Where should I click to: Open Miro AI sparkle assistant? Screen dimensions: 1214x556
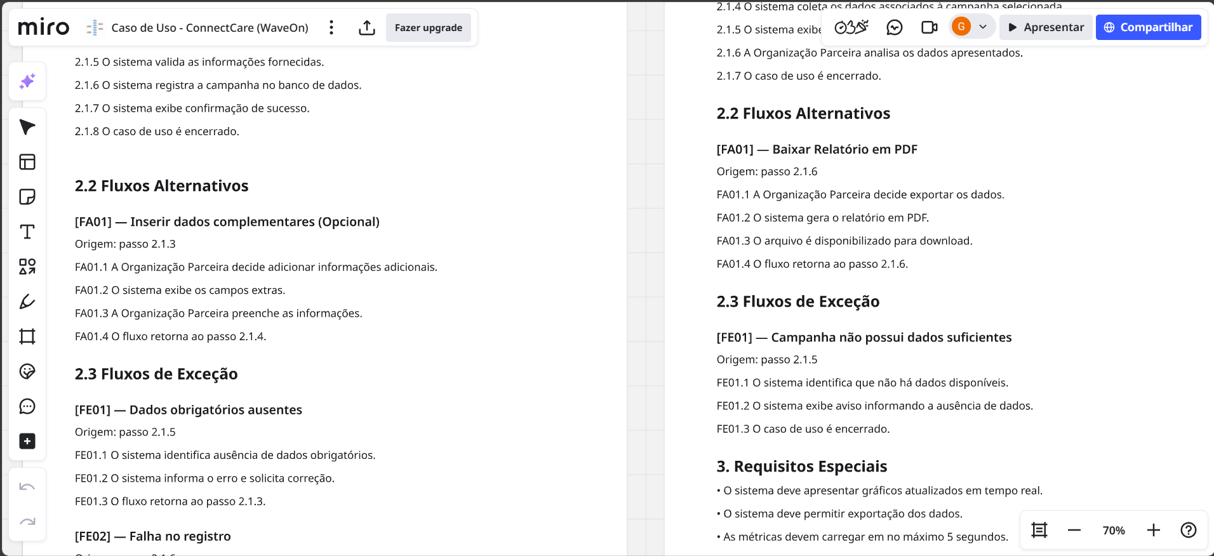pyautogui.click(x=27, y=81)
